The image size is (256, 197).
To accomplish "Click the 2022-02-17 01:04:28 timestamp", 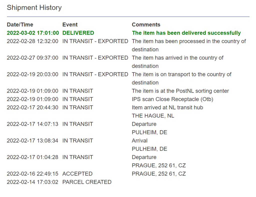I will tap(33, 157).
